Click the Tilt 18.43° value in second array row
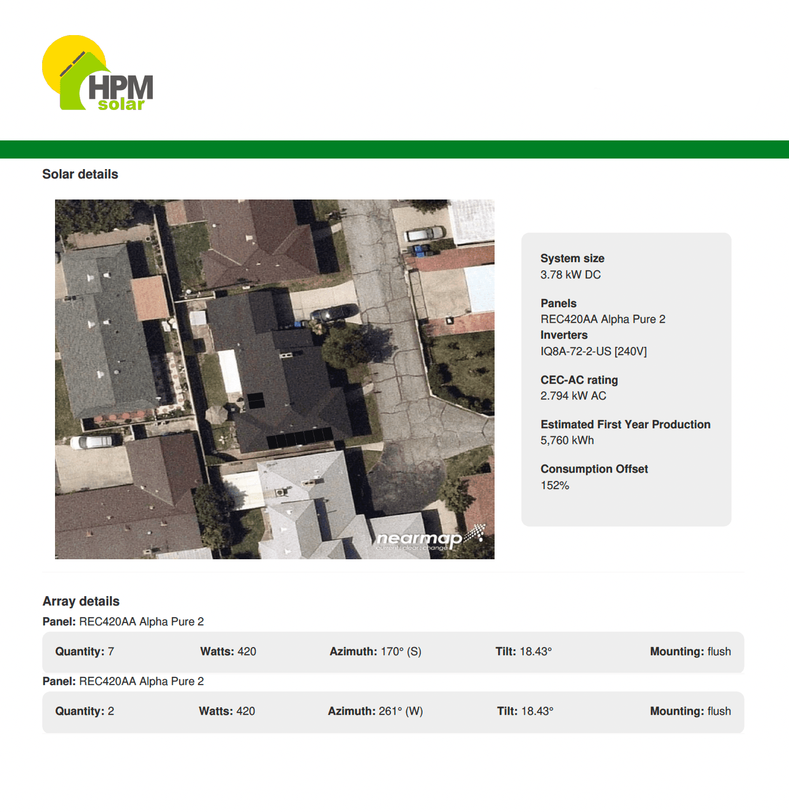The width and height of the screenshot is (789, 812). tap(525, 711)
